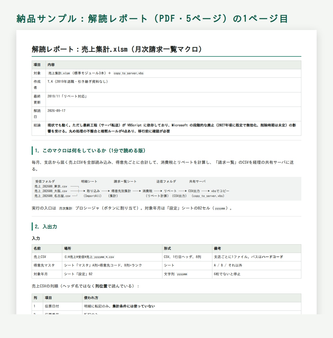Click the 取り込み step in the diagram
333x338 pixels.
93,191
